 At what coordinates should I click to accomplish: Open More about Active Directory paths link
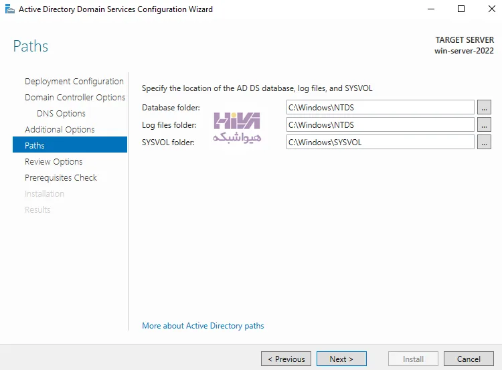click(x=203, y=326)
